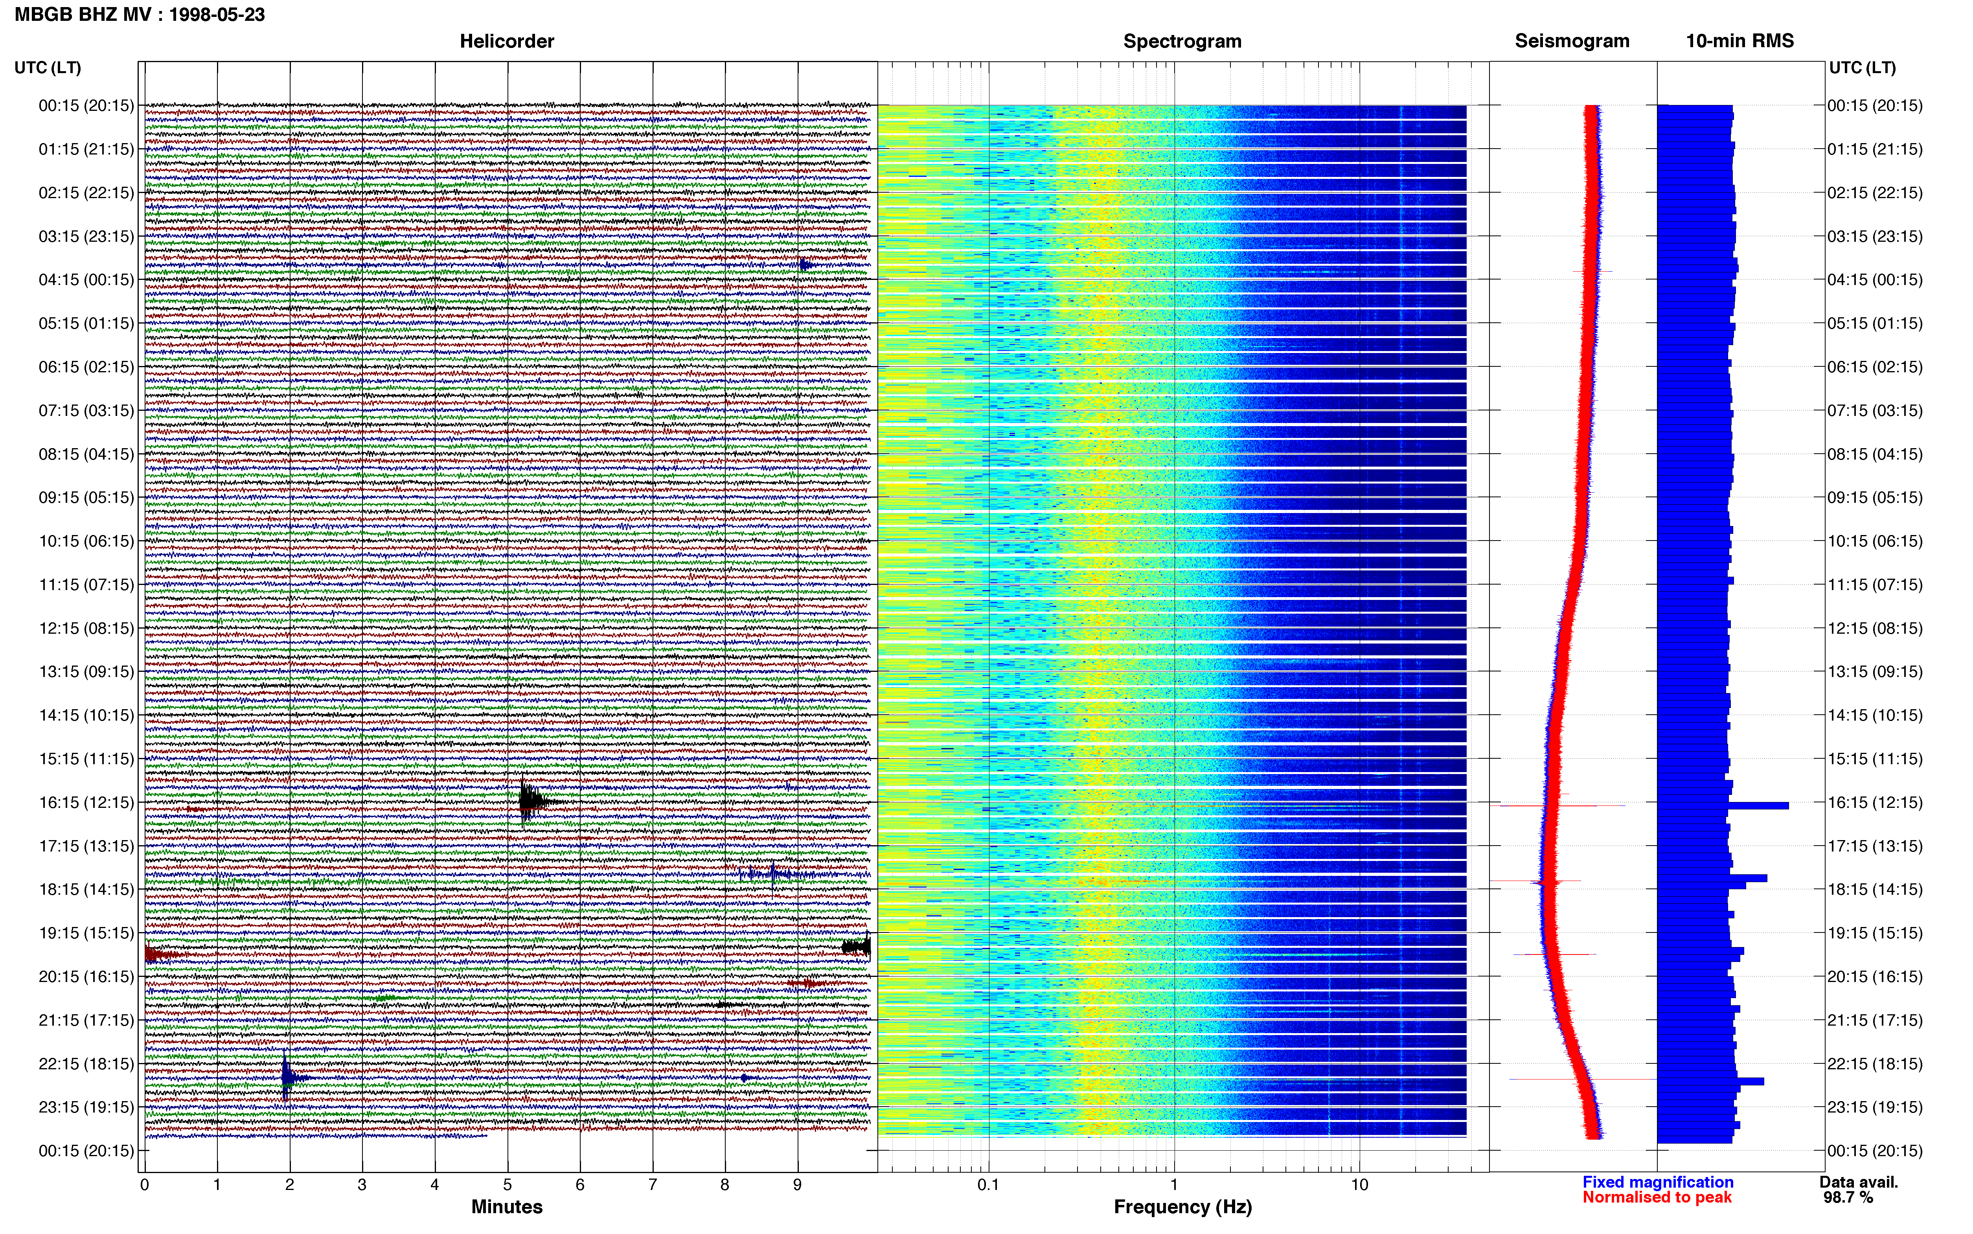The width and height of the screenshot is (1973, 1234).
Task: Select the 'Spectrogram' panel heading
Action: (x=1182, y=42)
